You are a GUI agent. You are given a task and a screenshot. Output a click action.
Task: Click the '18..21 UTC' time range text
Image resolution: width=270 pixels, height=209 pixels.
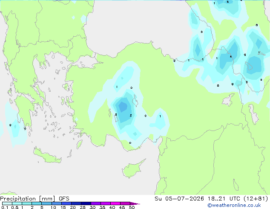(x=224, y=199)
